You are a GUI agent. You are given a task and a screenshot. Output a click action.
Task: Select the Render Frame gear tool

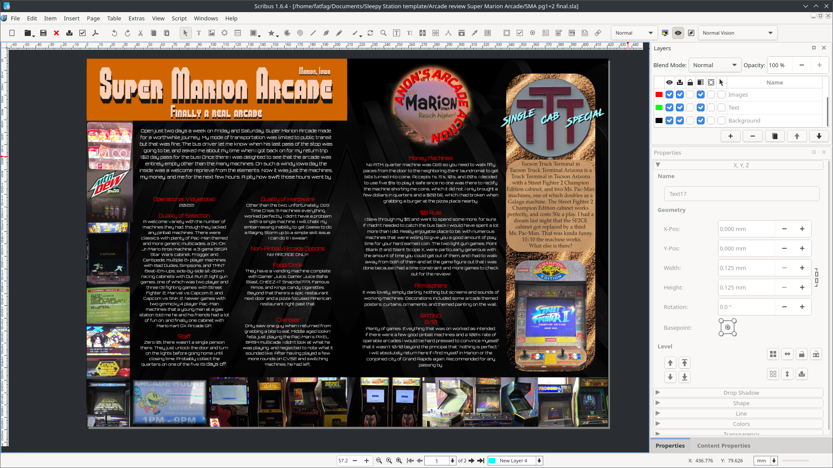click(225, 33)
